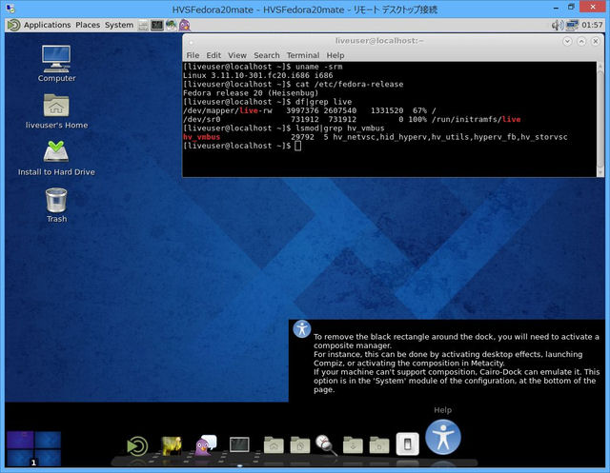The height and width of the screenshot is (473, 610).
Task: Select the Install to Hard Drive icon
Action: coord(56,158)
